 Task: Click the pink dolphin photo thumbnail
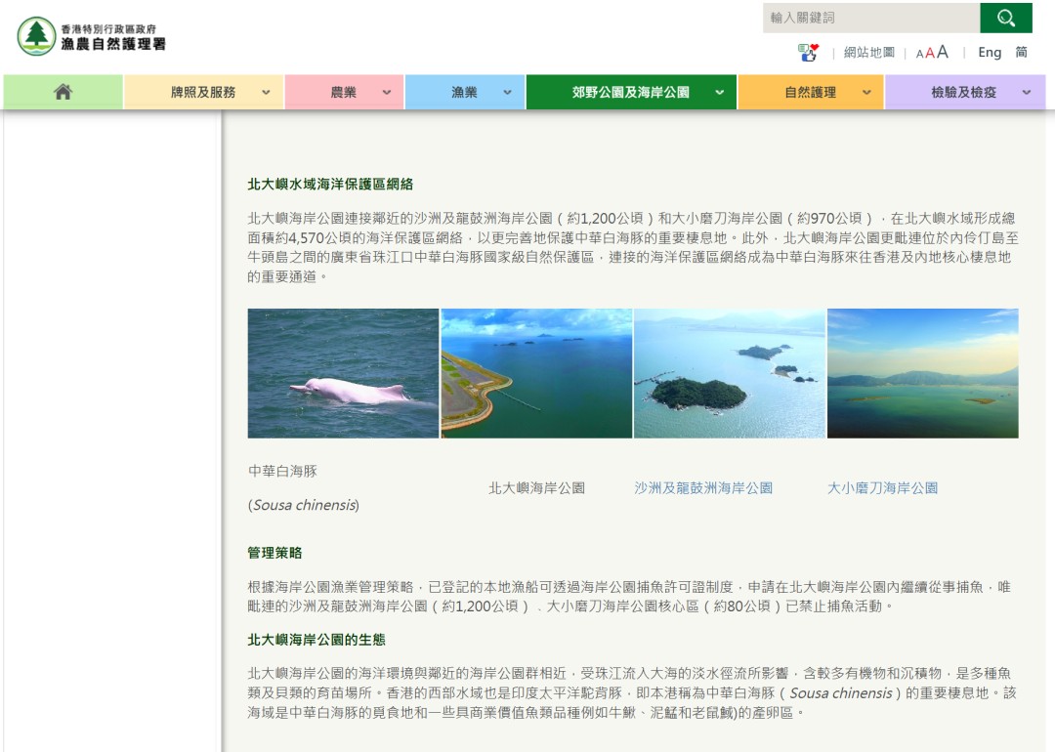(343, 373)
